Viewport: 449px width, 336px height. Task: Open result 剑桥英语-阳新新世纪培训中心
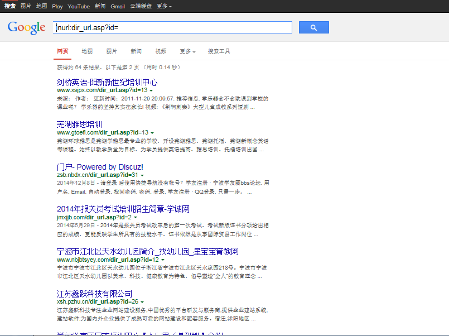click(107, 83)
